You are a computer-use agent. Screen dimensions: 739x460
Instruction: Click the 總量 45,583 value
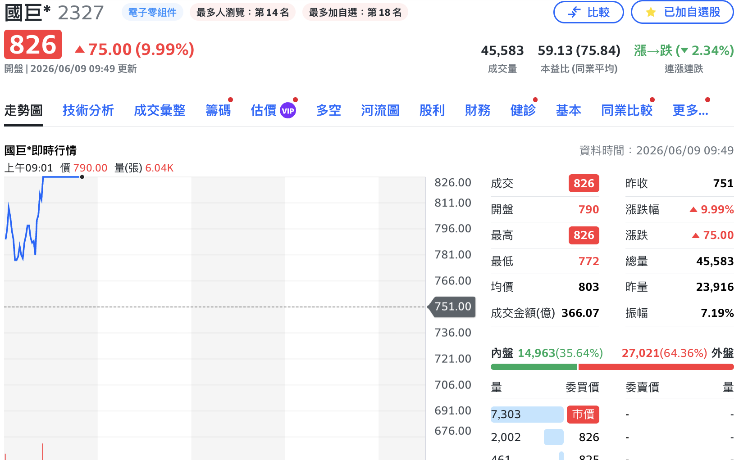715,261
